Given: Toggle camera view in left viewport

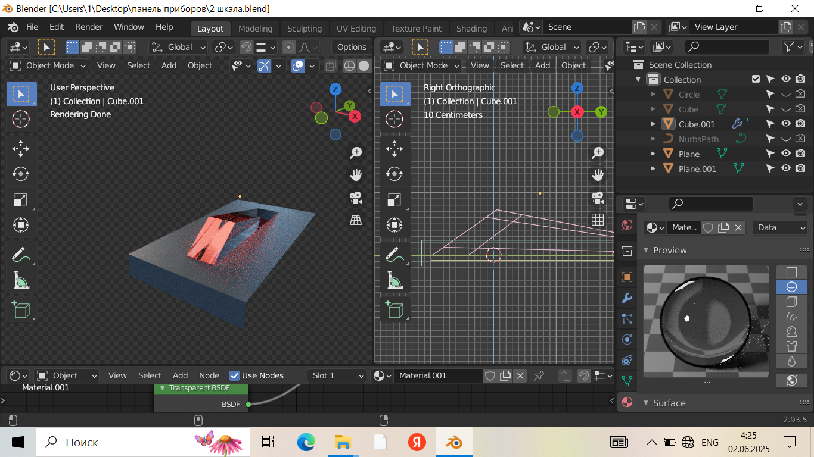Looking at the screenshot, I should click(356, 197).
